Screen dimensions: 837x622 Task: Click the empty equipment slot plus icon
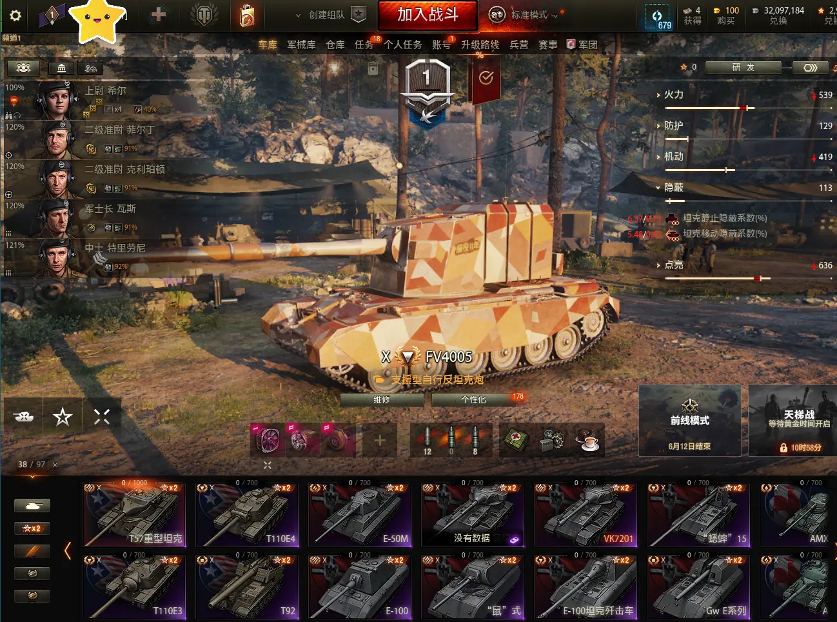pyautogui.click(x=380, y=440)
